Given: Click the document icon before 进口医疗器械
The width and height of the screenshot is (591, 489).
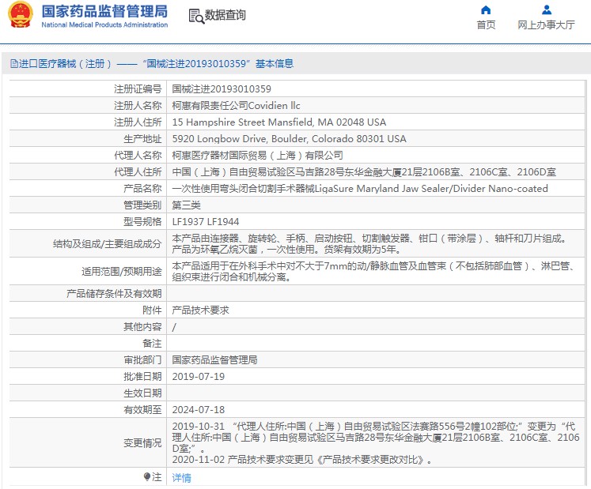Looking at the screenshot, I should [x=14, y=64].
